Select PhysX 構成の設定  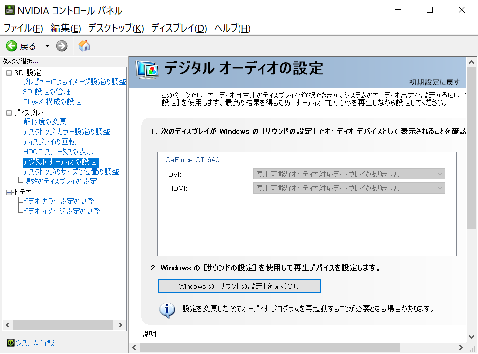(52, 102)
